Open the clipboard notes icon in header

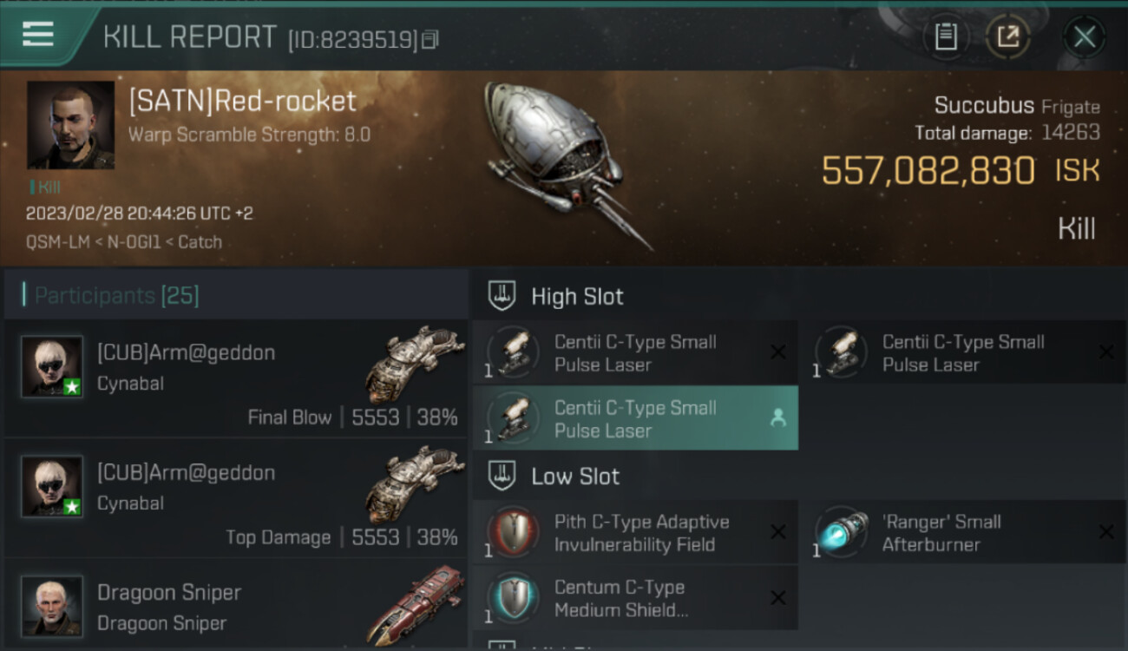(946, 36)
